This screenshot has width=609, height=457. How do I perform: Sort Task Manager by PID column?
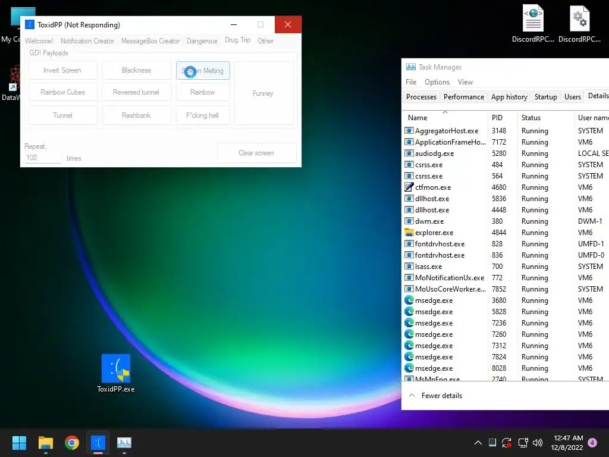(503, 118)
